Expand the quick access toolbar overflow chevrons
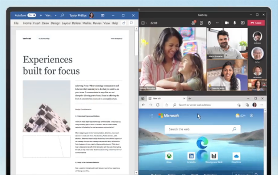278x175 pixels. [x=40, y=16]
